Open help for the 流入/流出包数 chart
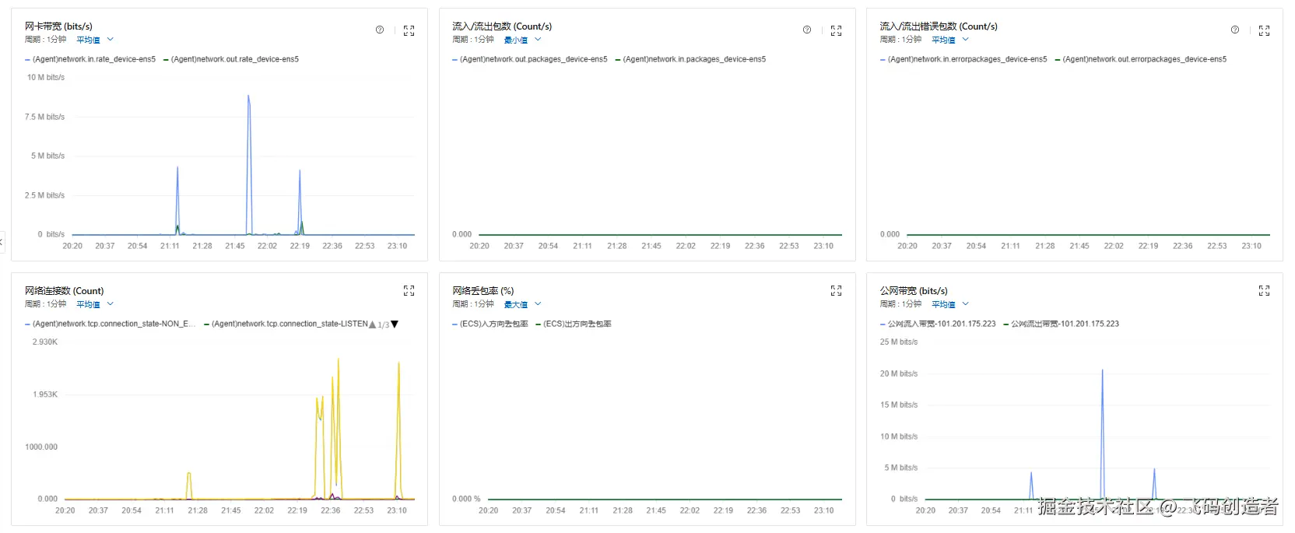 (x=807, y=30)
